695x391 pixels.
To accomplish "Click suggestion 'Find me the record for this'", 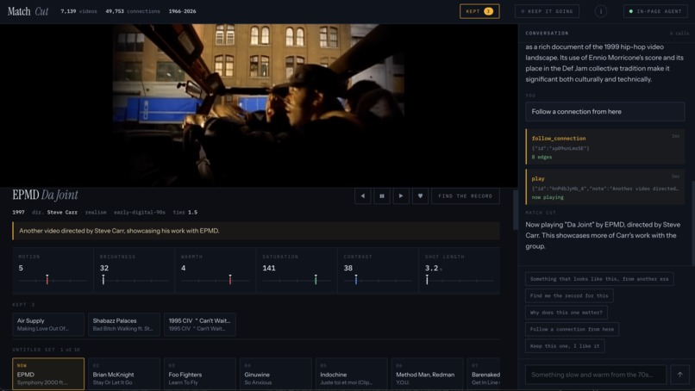I will 569,295.
